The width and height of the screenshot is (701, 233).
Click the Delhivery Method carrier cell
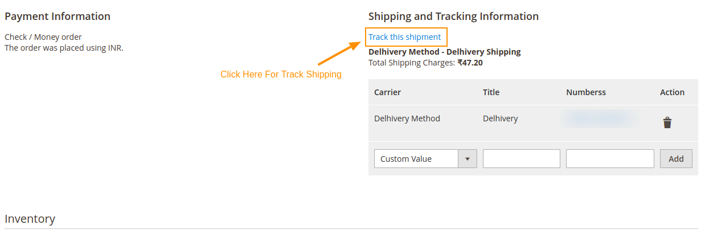coord(407,118)
